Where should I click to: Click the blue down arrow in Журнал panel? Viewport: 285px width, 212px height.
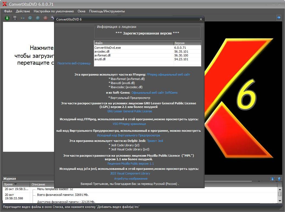pos(272,179)
